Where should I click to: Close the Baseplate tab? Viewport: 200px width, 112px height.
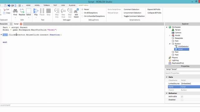pyautogui.click(x=11, y=24)
